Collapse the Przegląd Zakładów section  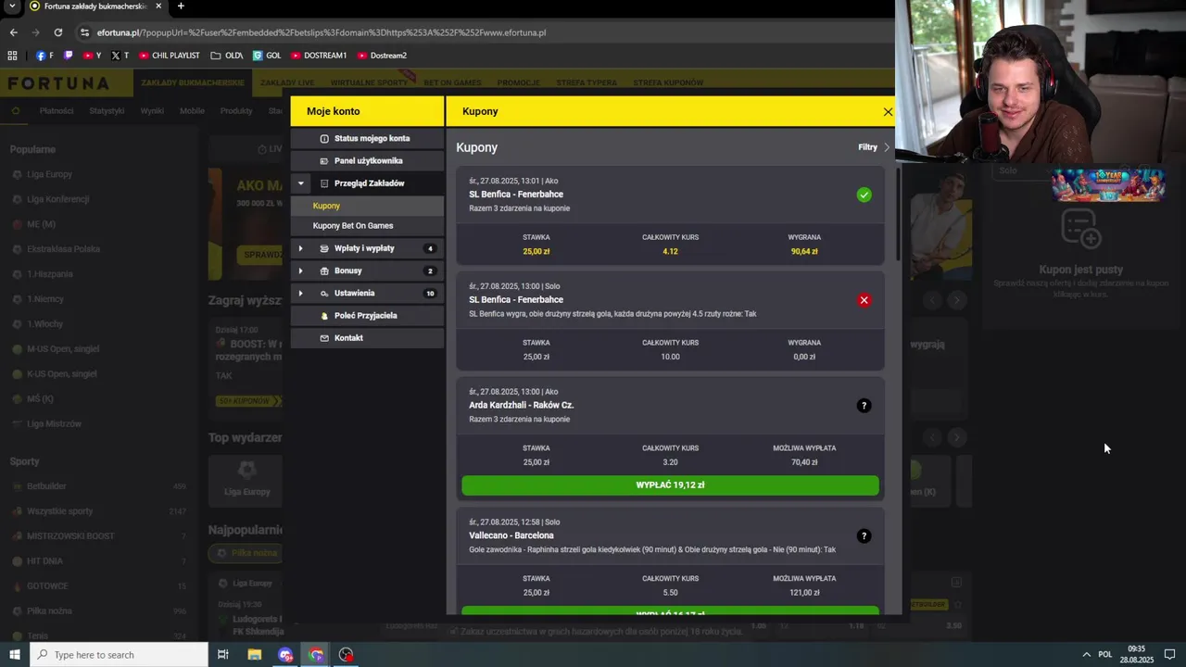tap(300, 183)
